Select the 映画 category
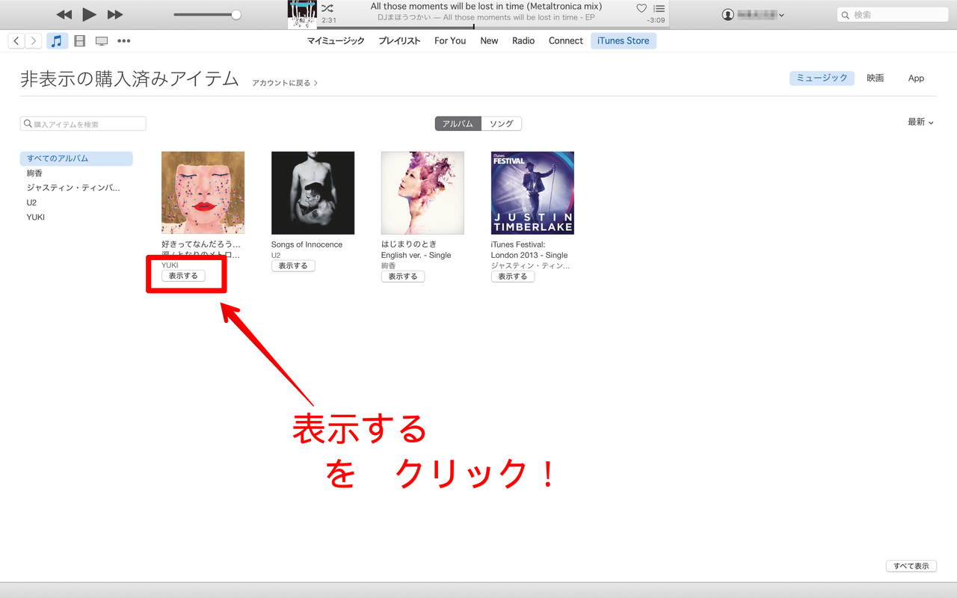 [876, 78]
